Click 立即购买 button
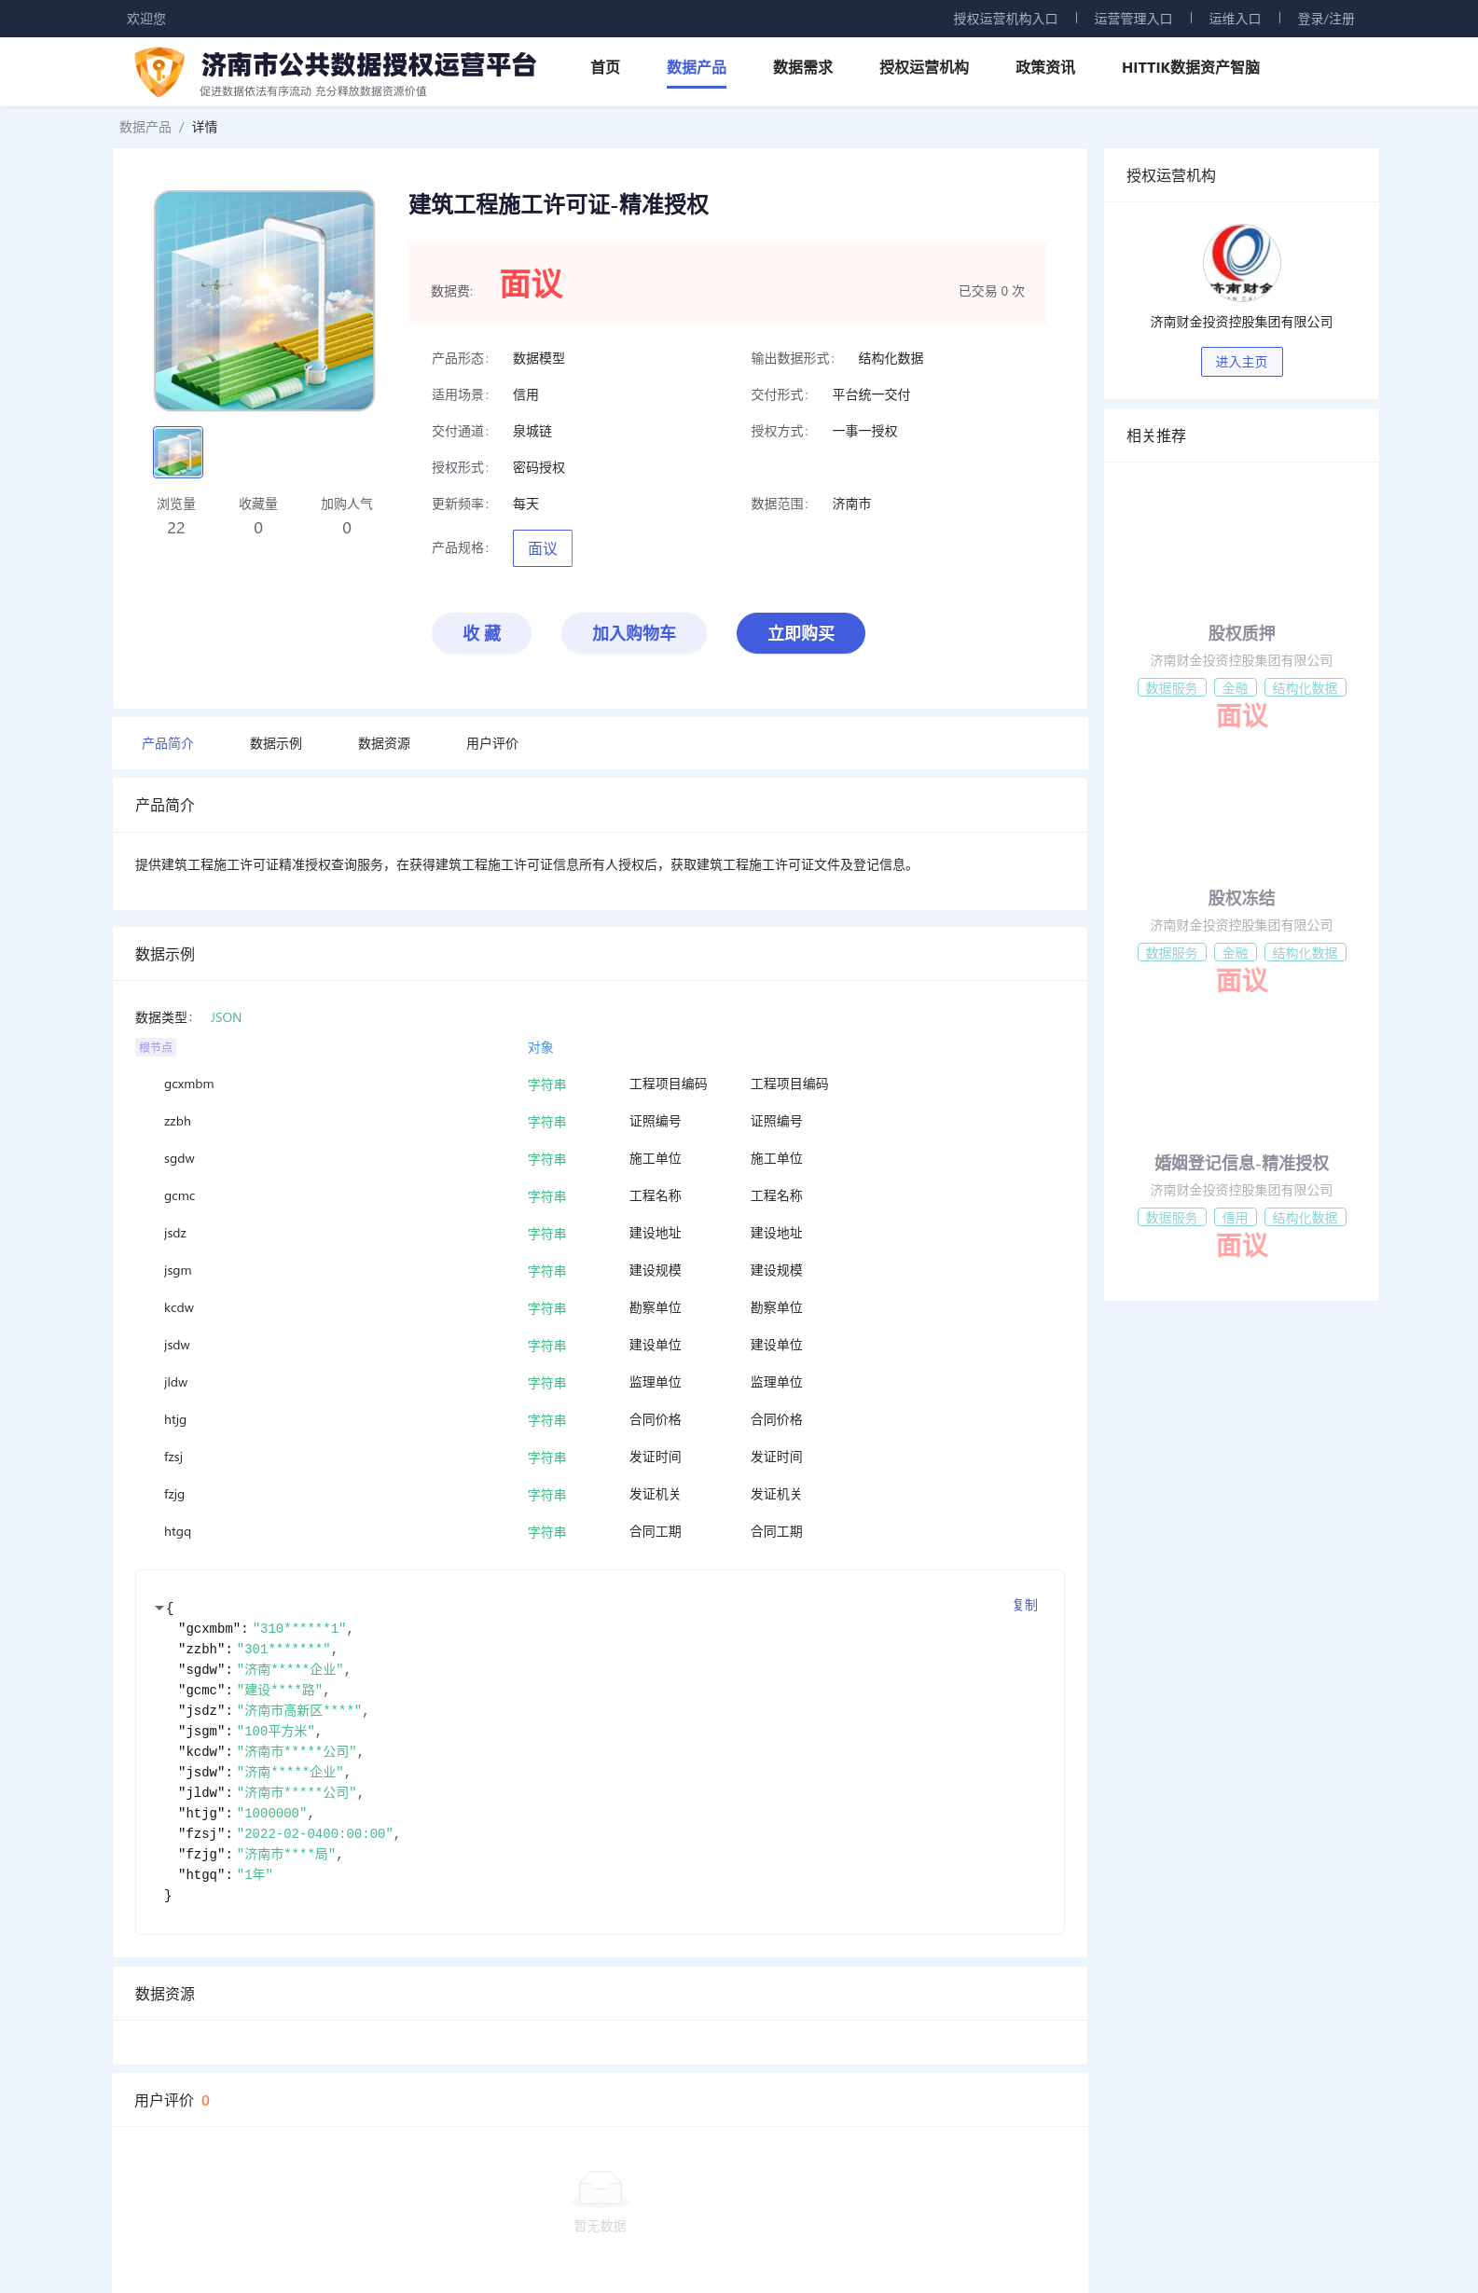1478x2293 pixels. (x=800, y=632)
